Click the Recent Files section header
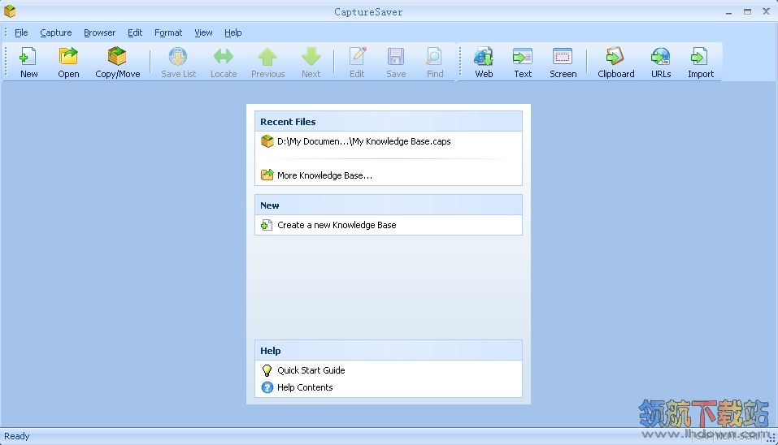 389,122
